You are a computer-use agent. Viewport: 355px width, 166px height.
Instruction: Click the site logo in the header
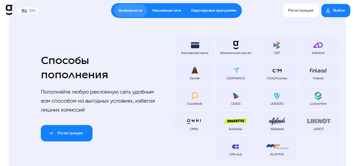9,10
